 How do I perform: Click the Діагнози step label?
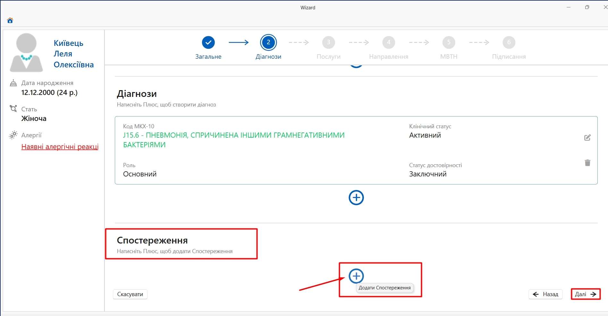click(268, 57)
